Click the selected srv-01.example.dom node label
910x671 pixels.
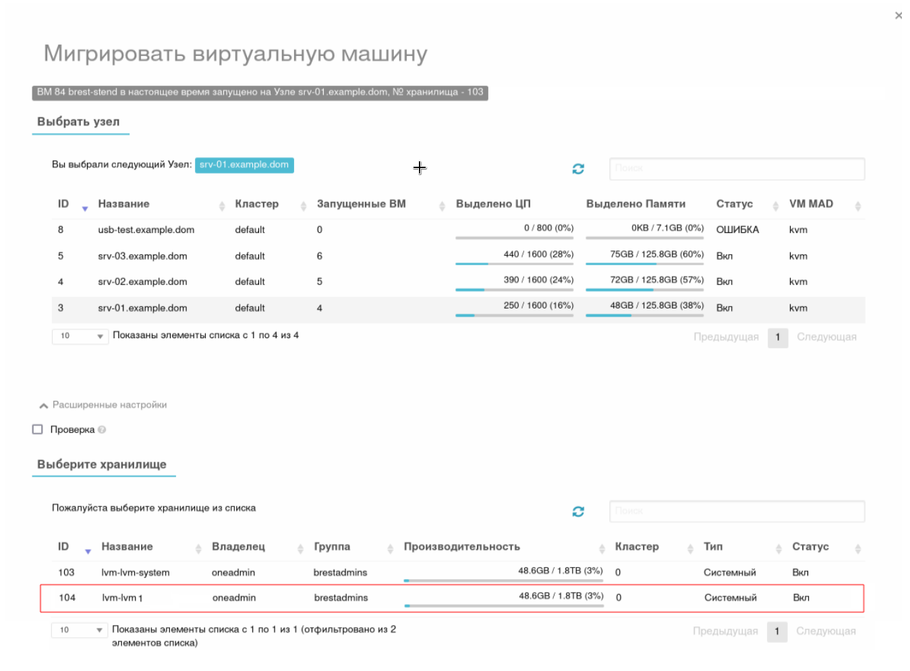point(244,165)
